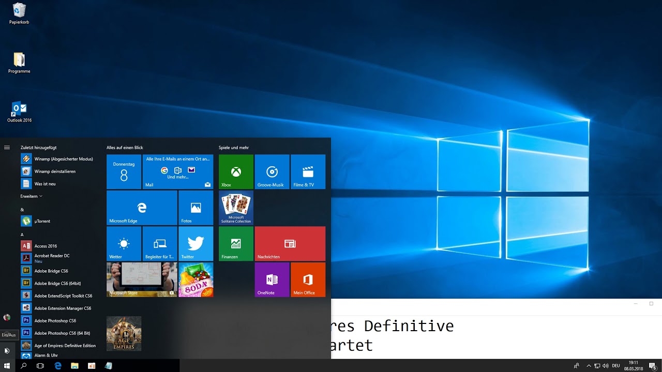Launch Adobe Photoshop CS6
This screenshot has height=372, width=662.
pyautogui.click(x=58, y=320)
